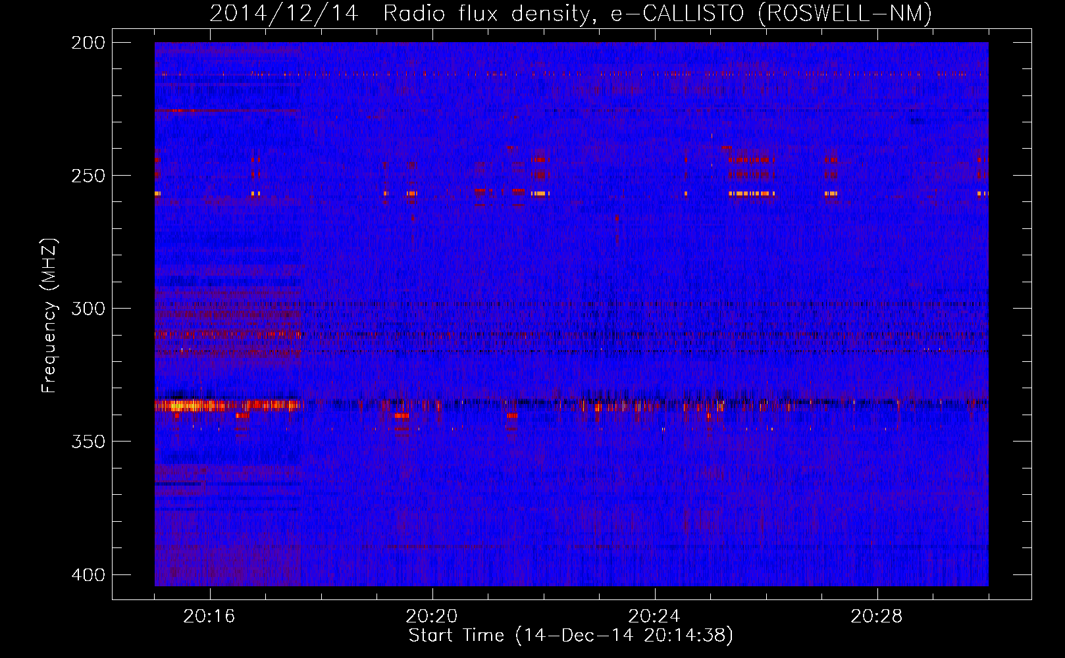Click the 200 frequency tick label
The height and width of the screenshot is (658, 1065).
point(88,43)
